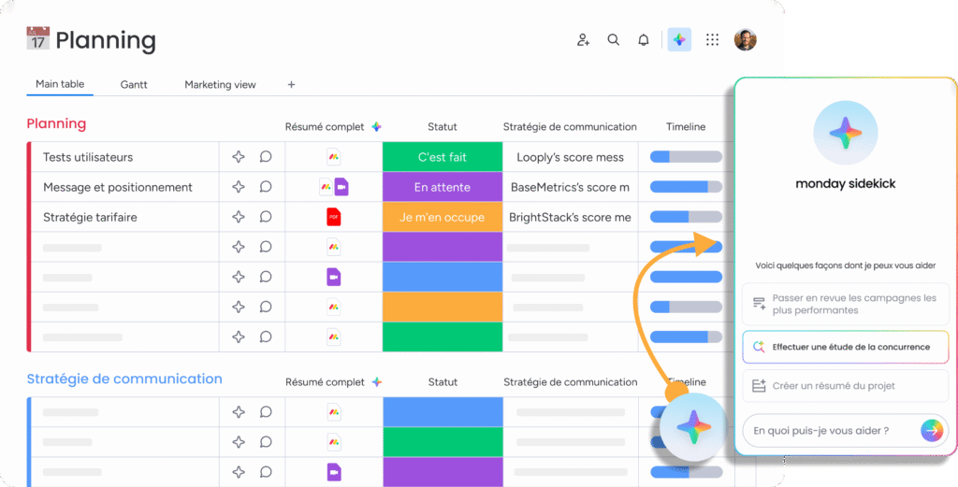Screen dimensions: 958x487
Task: Open the Message et positionnement item
Action: click(118, 187)
